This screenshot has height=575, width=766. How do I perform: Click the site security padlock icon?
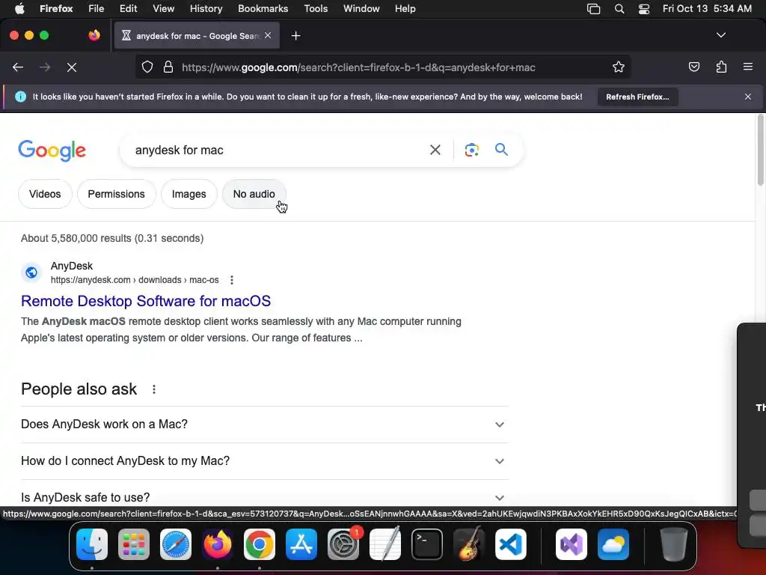(x=168, y=67)
